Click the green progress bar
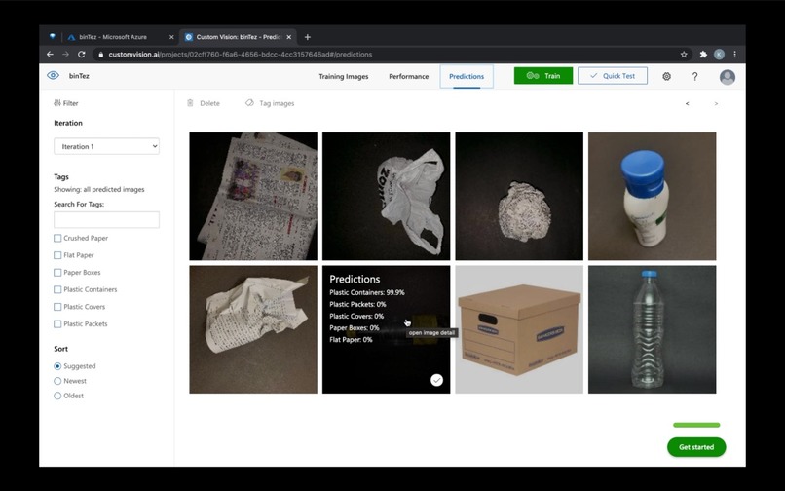 pos(696,425)
